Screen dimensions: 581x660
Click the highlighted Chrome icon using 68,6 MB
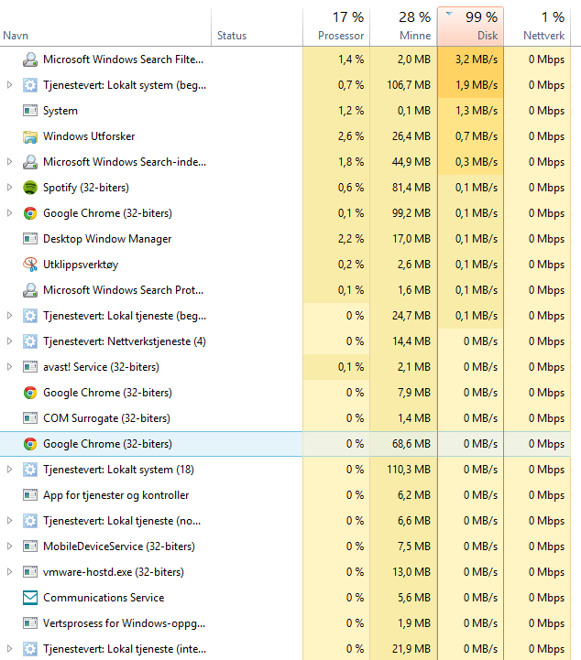30,444
